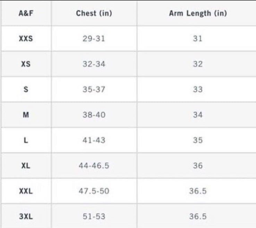Select the 3XL size label
The height and width of the screenshot is (228, 256).
[x=26, y=217]
